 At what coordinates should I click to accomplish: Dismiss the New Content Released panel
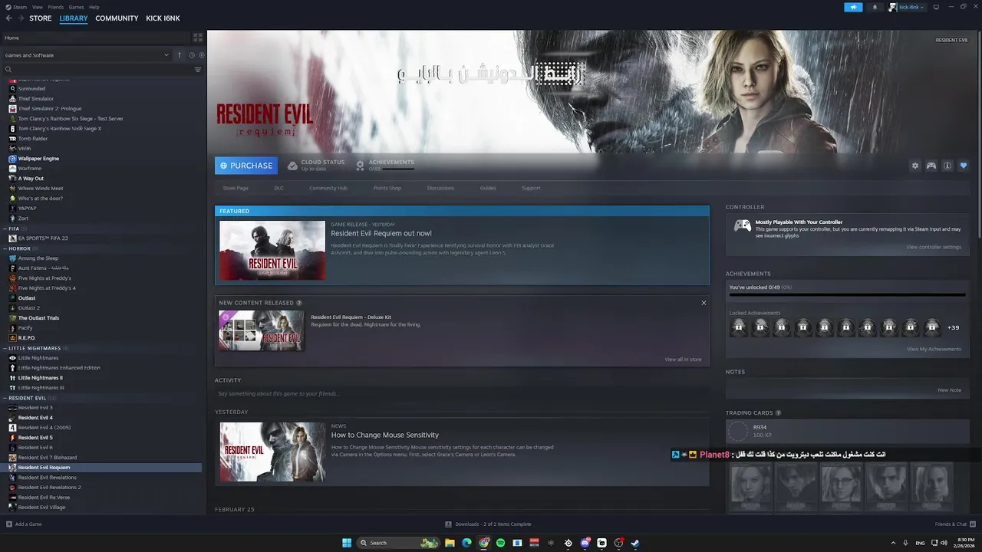tap(704, 303)
